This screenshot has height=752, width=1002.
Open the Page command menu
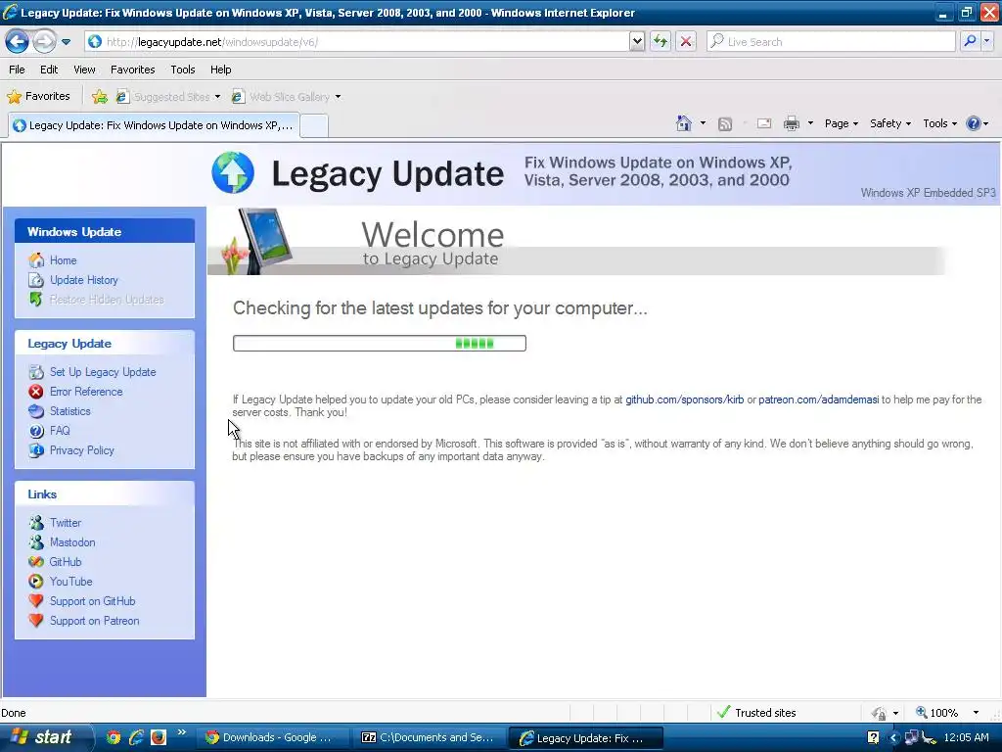click(x=841, y=123)
